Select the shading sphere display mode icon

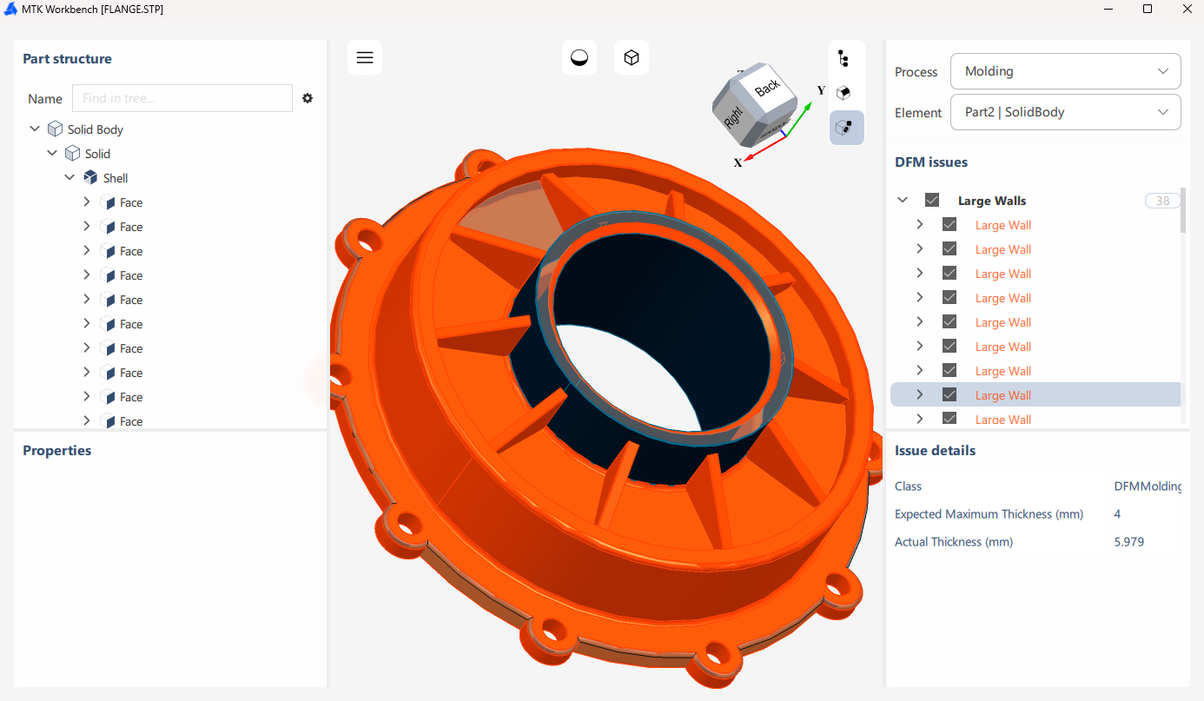pos(579,57)
